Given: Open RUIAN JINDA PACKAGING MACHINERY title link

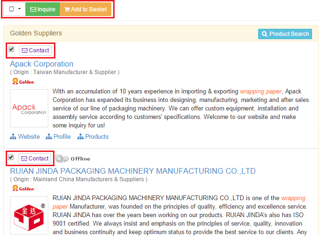Looking at the screenshot, I should click(133, 171).
